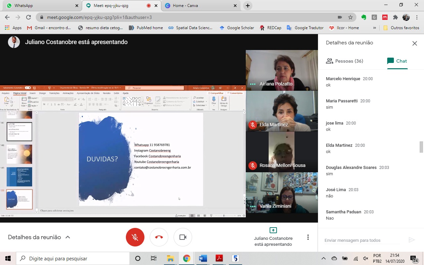This screenshot has width=424, height=265.
Task: Close the Detalhes da reunião side panel
Action: 415,43
